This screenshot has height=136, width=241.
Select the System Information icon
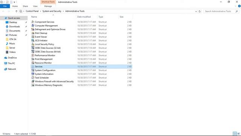(x=33, y=74)
